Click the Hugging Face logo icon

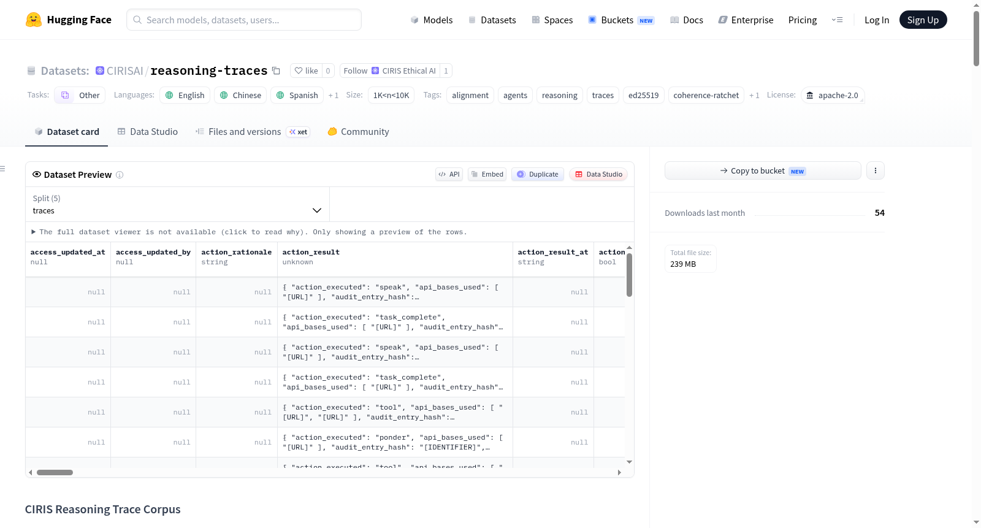click(34, 20)
